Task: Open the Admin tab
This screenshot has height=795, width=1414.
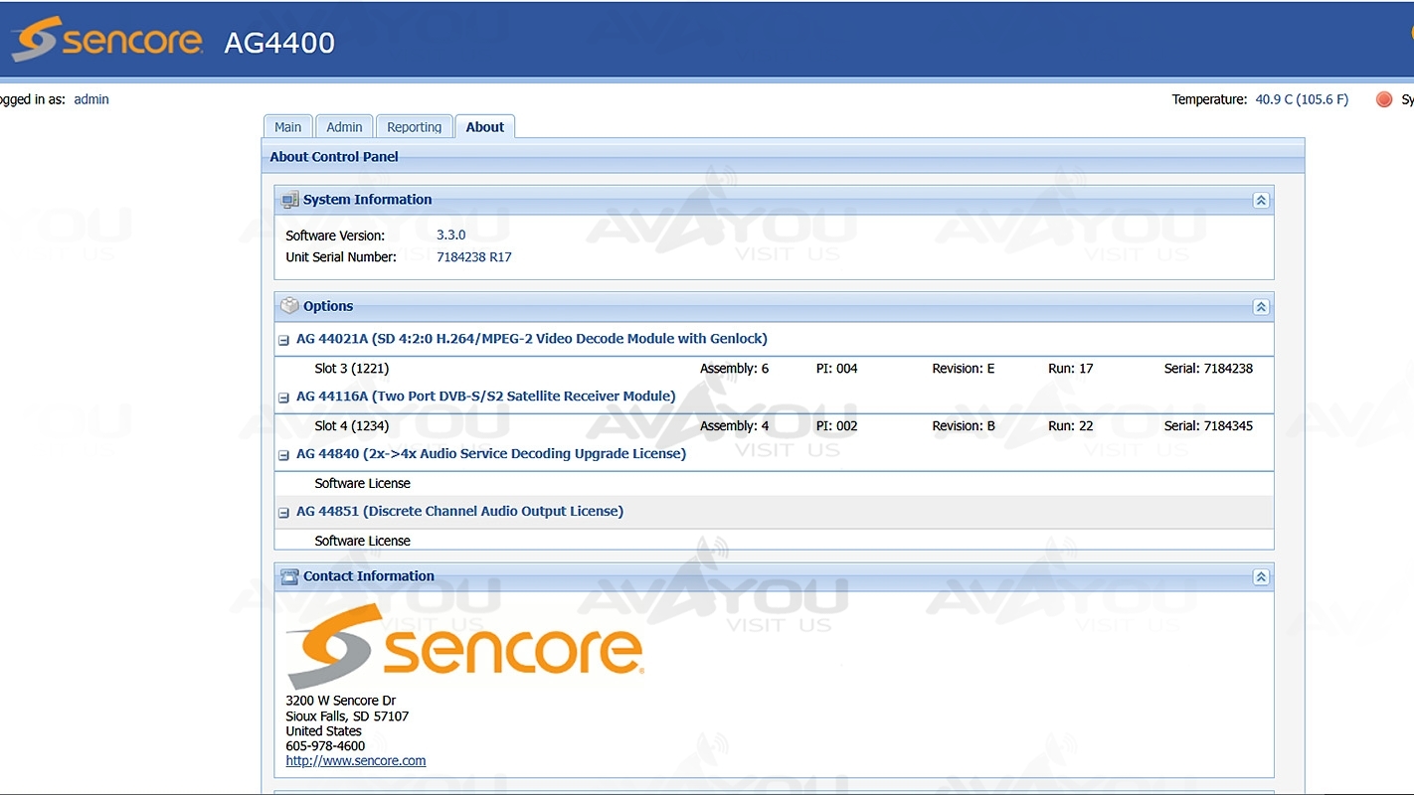Action: [344, 127]
